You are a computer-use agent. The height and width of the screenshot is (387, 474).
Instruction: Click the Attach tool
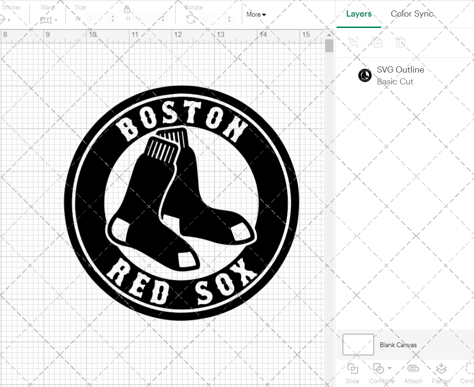(413, 373)
